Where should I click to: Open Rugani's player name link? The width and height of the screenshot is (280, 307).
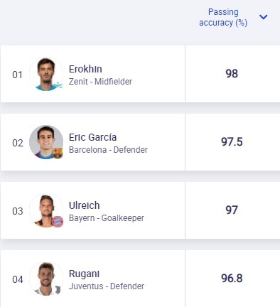click(x=84, y=274)
